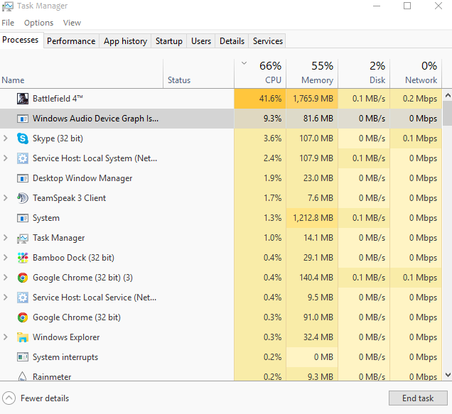
Task: Switch to the Services tab
Action: pos(268,41)
